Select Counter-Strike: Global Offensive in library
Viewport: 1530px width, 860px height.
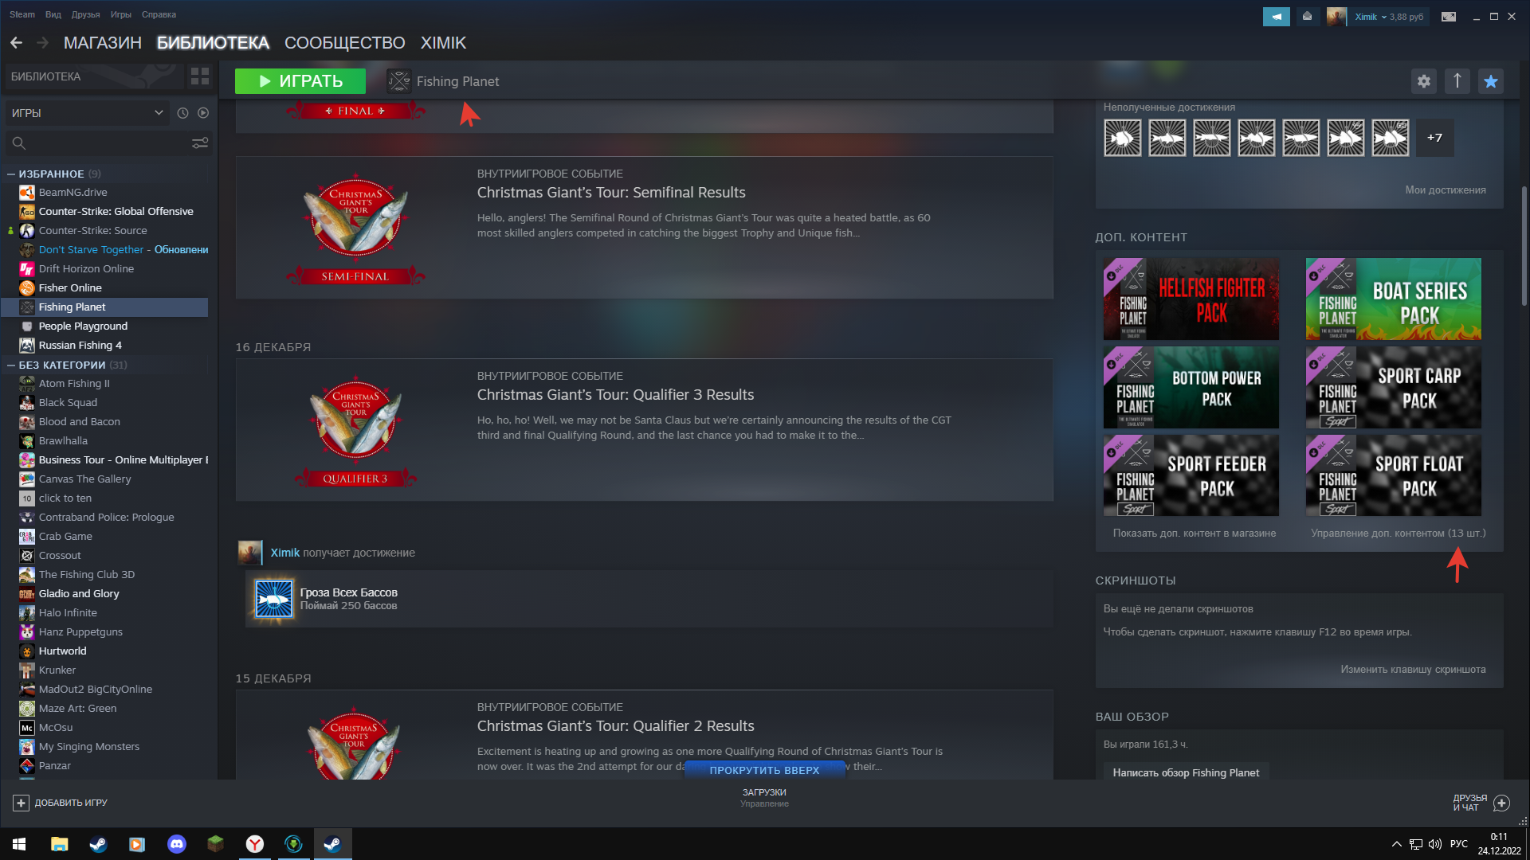pyautogui.click(x=106, y=212)
